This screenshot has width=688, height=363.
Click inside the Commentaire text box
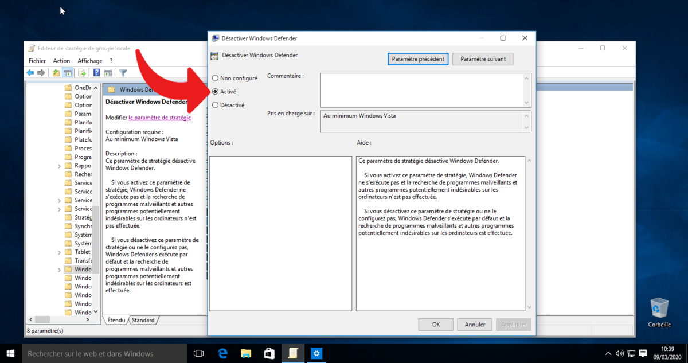(x=421, y=89)
